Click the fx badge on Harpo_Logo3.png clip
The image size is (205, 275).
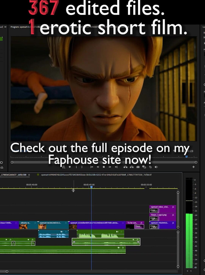pos(173,215)
